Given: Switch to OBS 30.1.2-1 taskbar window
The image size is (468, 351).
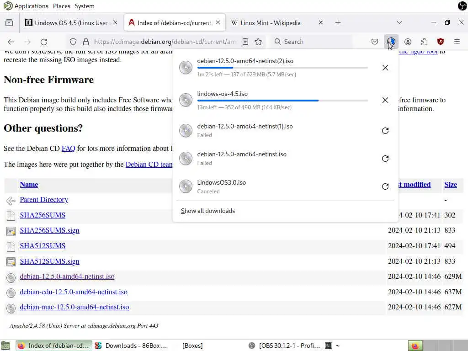Looking at the screenshot, I should tap(284, 346).
